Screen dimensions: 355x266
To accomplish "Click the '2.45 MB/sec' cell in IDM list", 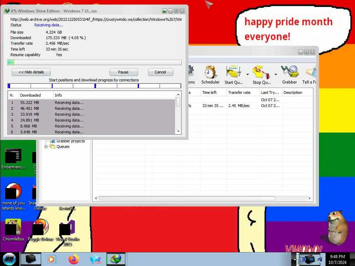I will (239, 106).
